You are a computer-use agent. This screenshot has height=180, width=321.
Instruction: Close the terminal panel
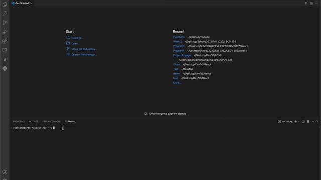click(x=317, y=121)
